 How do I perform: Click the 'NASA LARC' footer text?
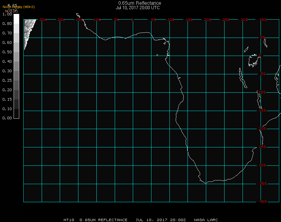tap(206, 220)
